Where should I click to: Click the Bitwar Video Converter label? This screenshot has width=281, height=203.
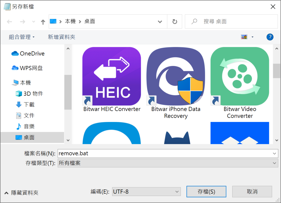(x=240, y=112)
